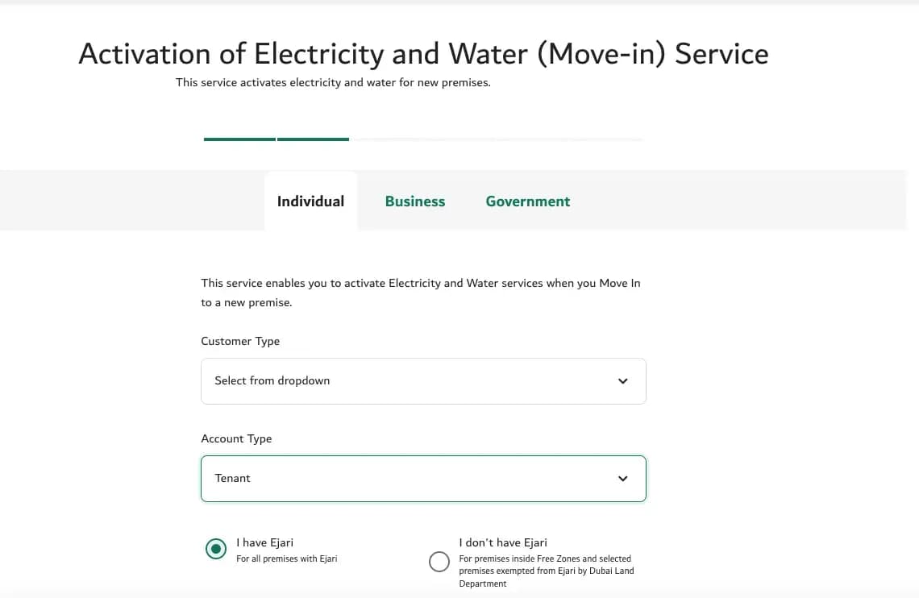Select the Individual tab
The image size is (919, 598).
(x=310, y=201)
